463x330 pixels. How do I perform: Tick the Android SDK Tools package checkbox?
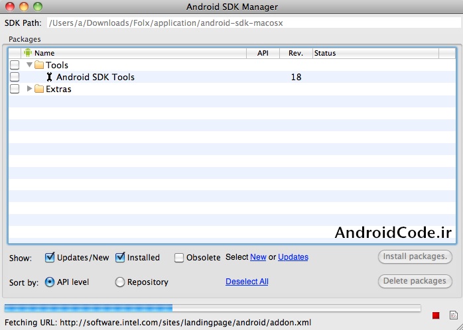pyautogui.click(x=15, y=77)
